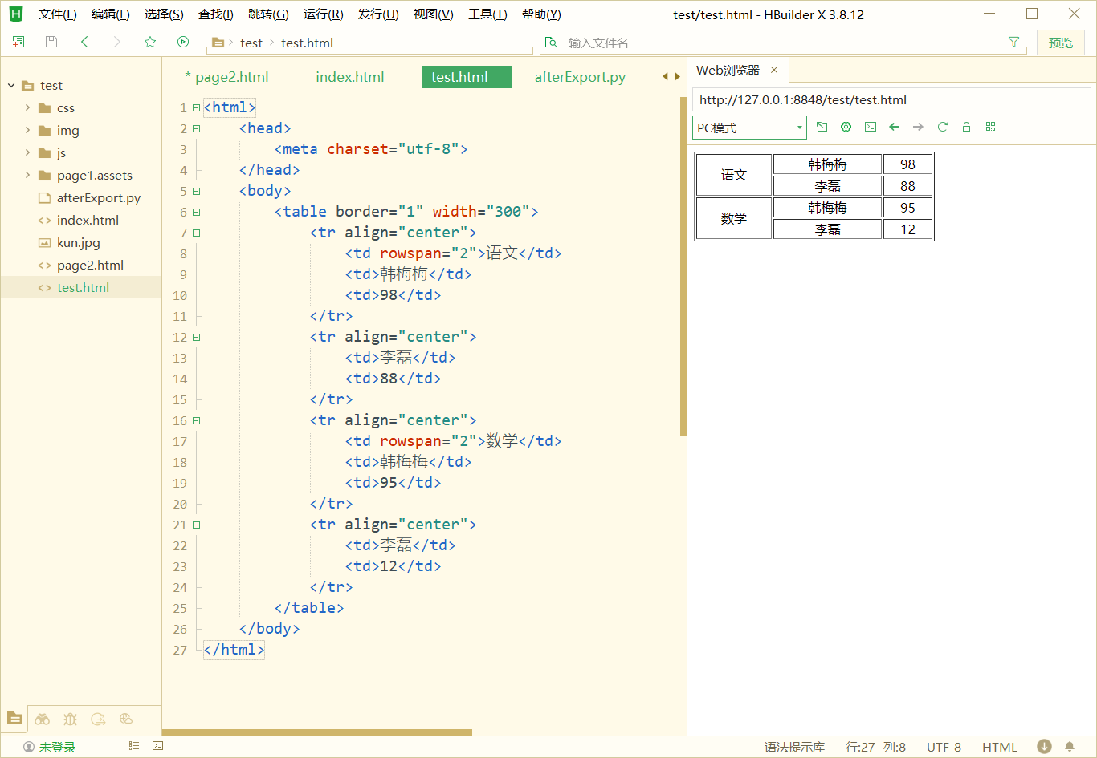Expand the img folder
The width and height of the screenshot is (1097, 758).
tap(27, 130)
